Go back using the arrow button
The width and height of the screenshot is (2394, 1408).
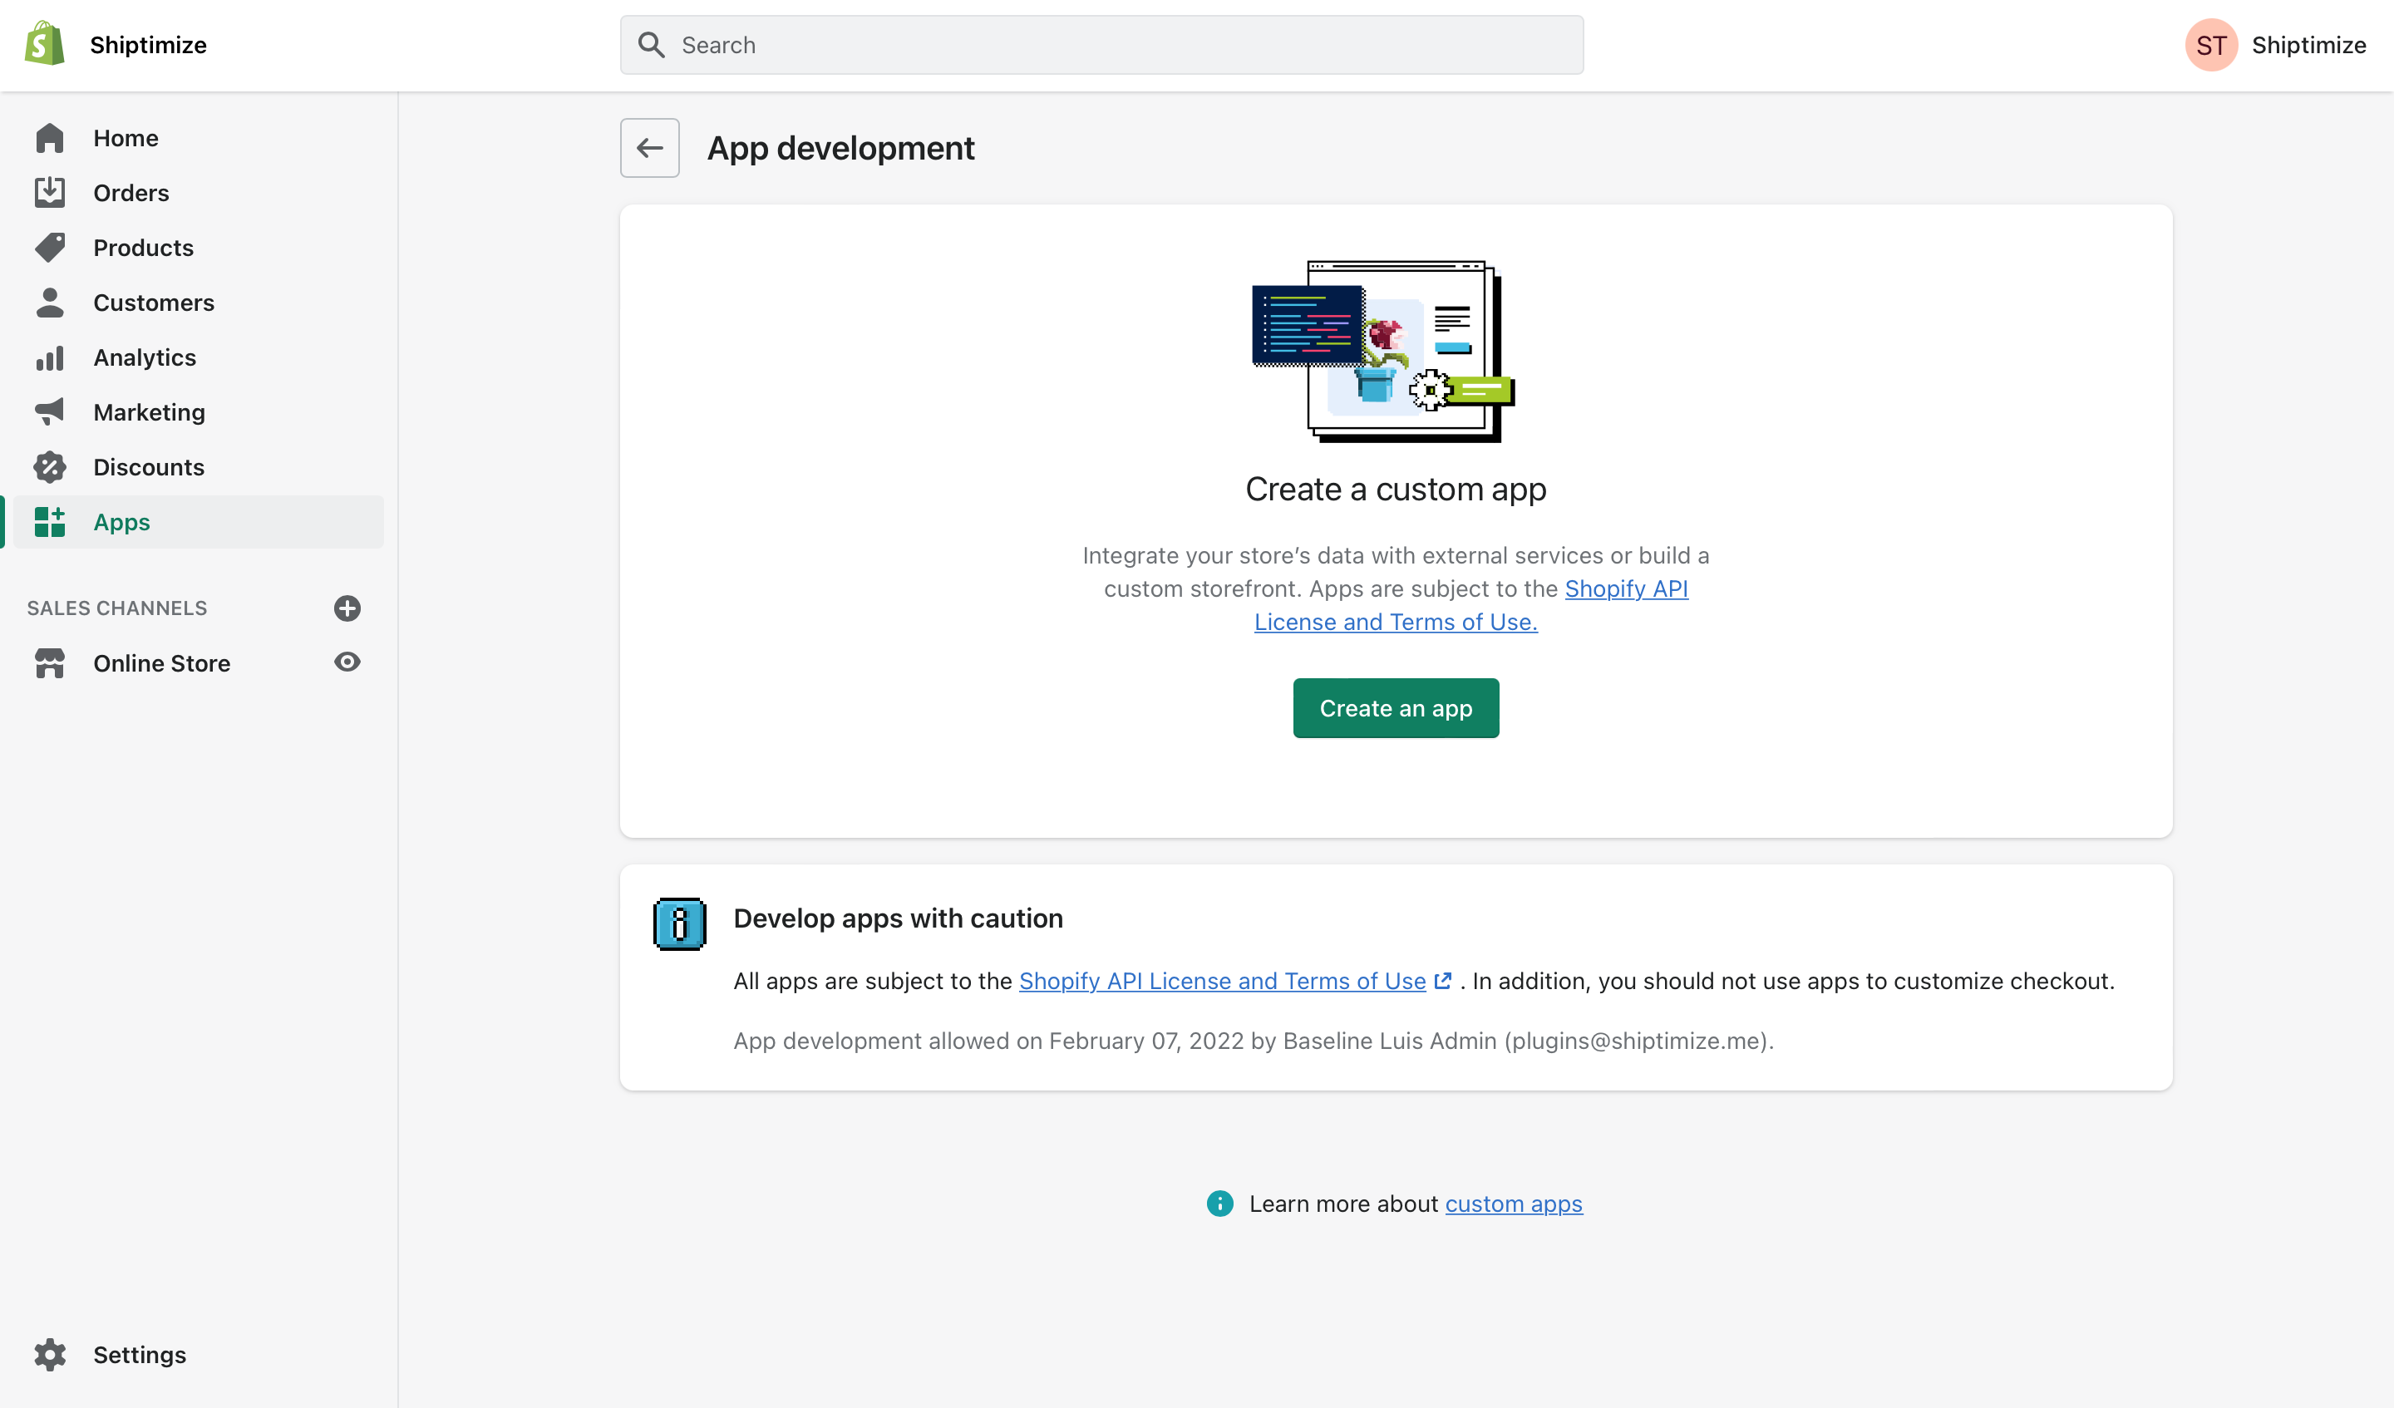coord(650,148)
